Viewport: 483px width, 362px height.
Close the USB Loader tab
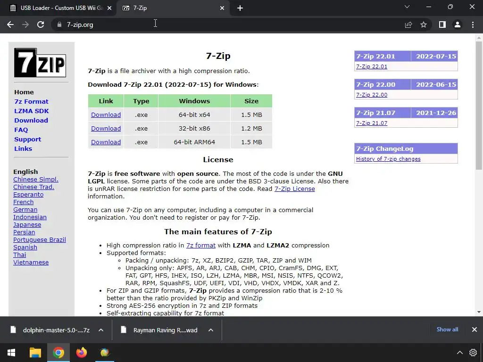109,8
